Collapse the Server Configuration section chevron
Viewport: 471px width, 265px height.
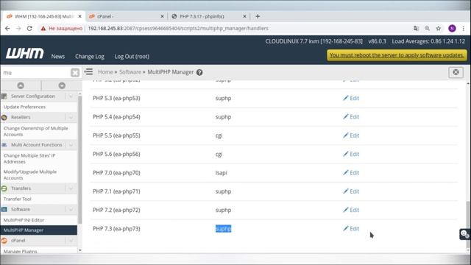[71, 96]
